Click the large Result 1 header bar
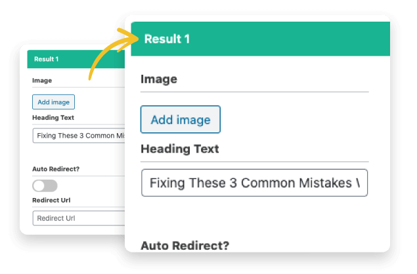Image resolution: width=417 pixels, height=274 pixels. point(261,39)
